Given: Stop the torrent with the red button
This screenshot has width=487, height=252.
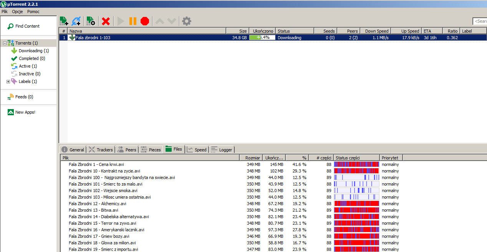Looking at the screenshot, I should pyautogui.click(x=145, y=21).
